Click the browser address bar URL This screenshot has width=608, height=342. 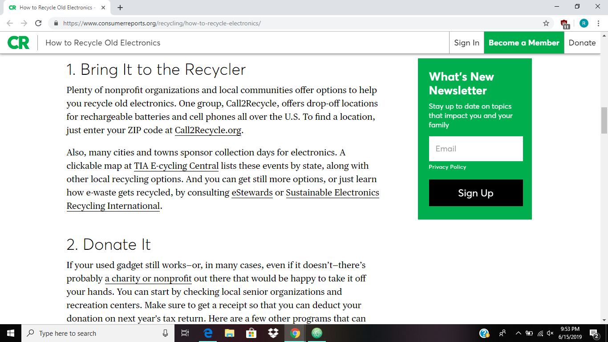pos(162,23)
